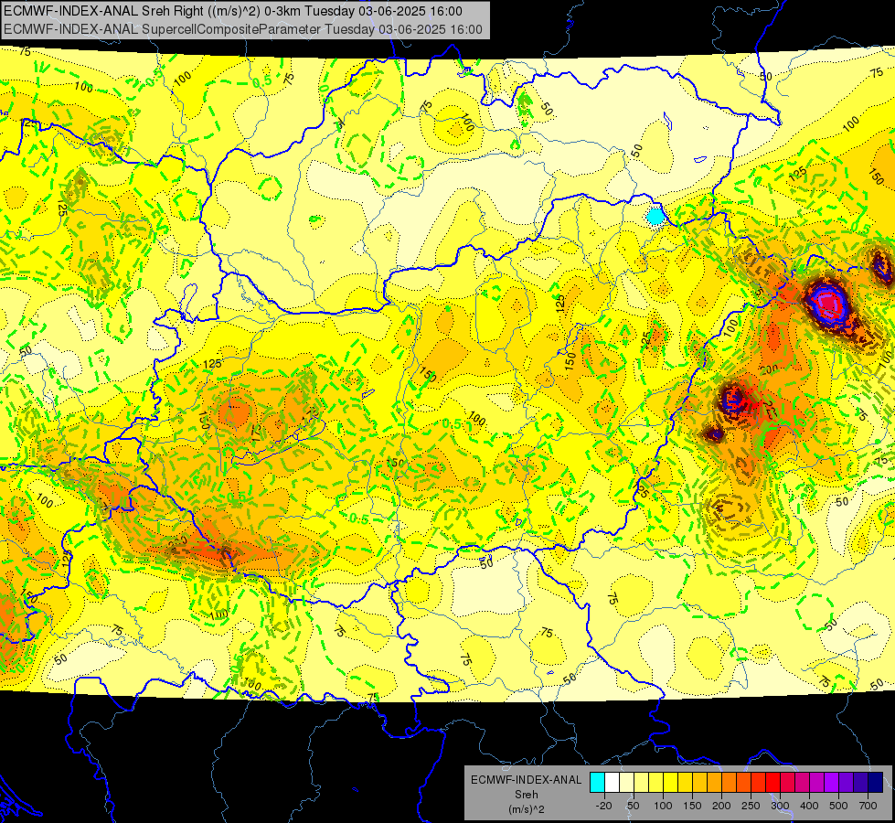Click the (m/s)^2 unit label in the legend
The image size is (895, 823).
[x=526, y=809]
